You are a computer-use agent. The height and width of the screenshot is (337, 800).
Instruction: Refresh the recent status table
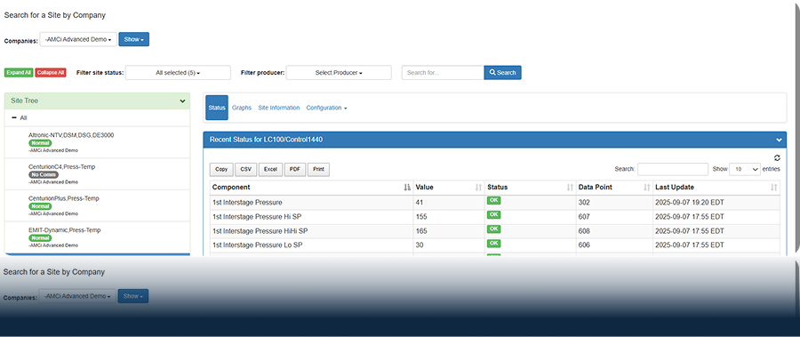tap(777, 158)
